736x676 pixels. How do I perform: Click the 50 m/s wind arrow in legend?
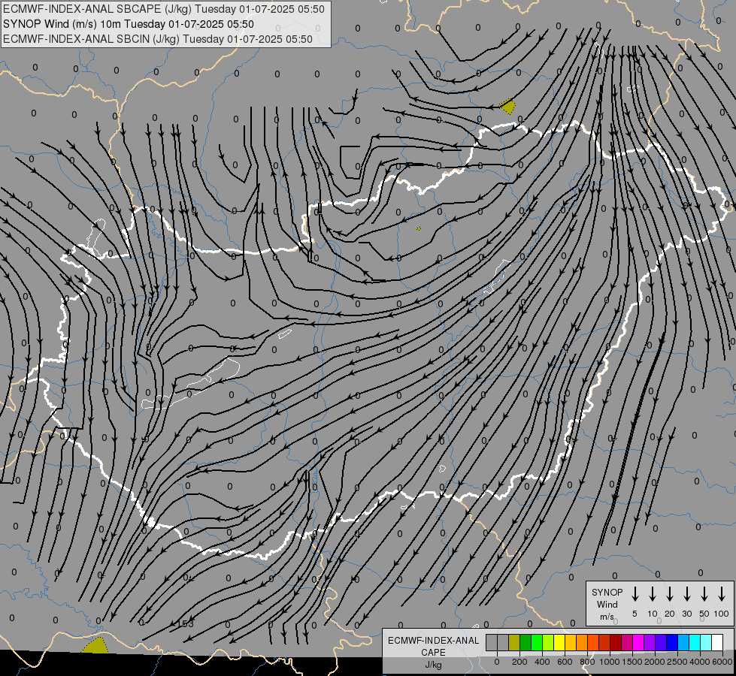pyautogui.click(x=704, y=594)
